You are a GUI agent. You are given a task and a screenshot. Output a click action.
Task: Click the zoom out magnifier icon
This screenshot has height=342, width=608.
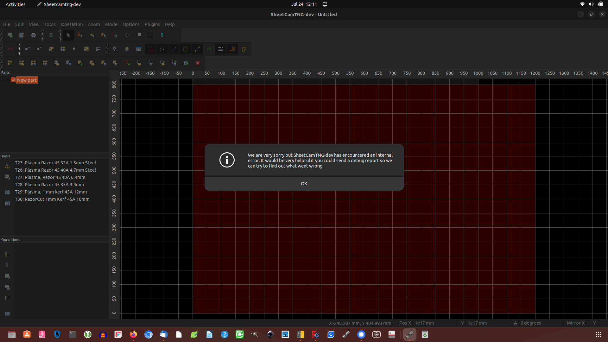39,49
